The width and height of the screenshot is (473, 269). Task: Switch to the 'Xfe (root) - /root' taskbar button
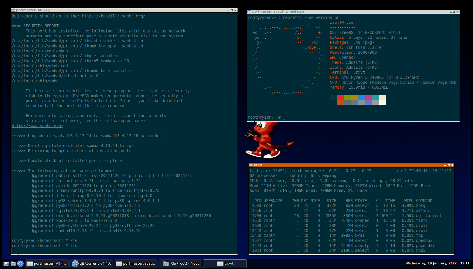(x=180, y=263)
